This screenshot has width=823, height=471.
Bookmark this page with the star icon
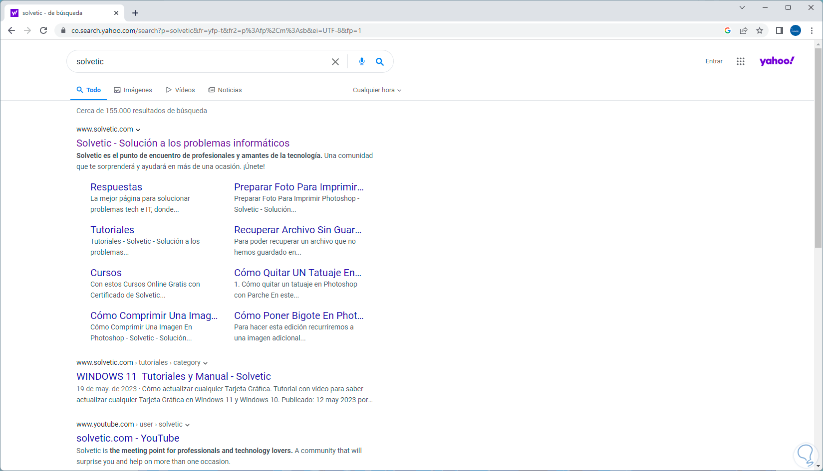pyautogui.click(x=760, y=30)
